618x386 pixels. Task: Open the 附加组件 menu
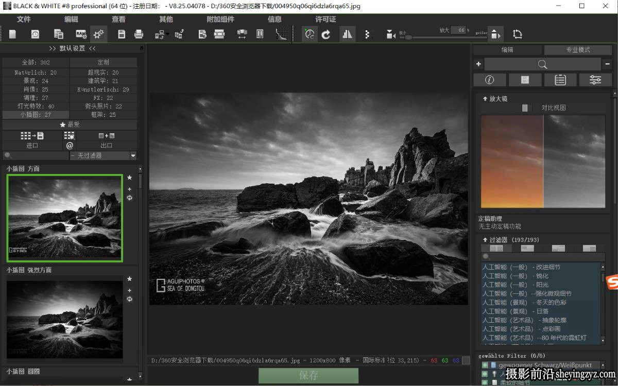pyautogui.click(x=220, y=19)
